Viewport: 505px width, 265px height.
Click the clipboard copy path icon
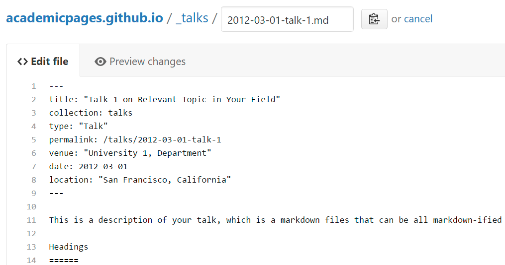(x=374, y=19)
